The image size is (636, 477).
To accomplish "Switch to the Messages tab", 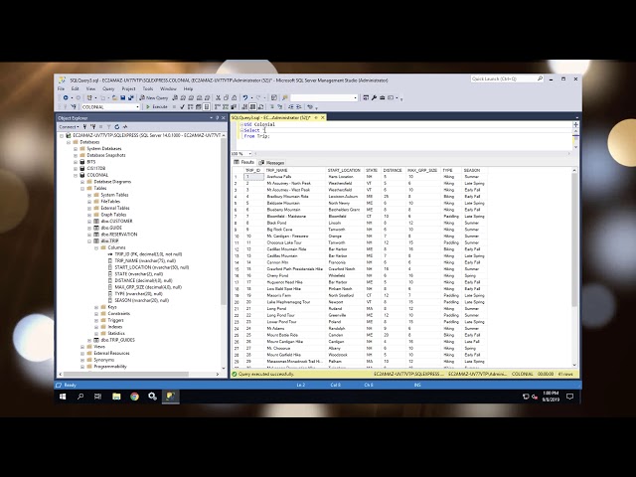I will (x=271, y=162).
